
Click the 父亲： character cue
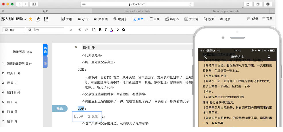(x=82, y=69)
